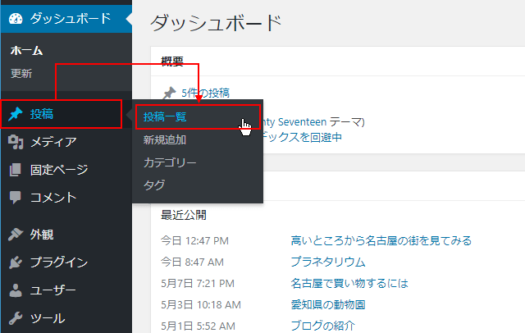The height and width of the screenshot is (333, 525).
Task: Click the user icon beside ユーザー
Action: click(16, 290)
